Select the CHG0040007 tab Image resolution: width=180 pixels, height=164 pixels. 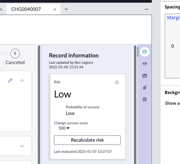click(x=33, y=9)
